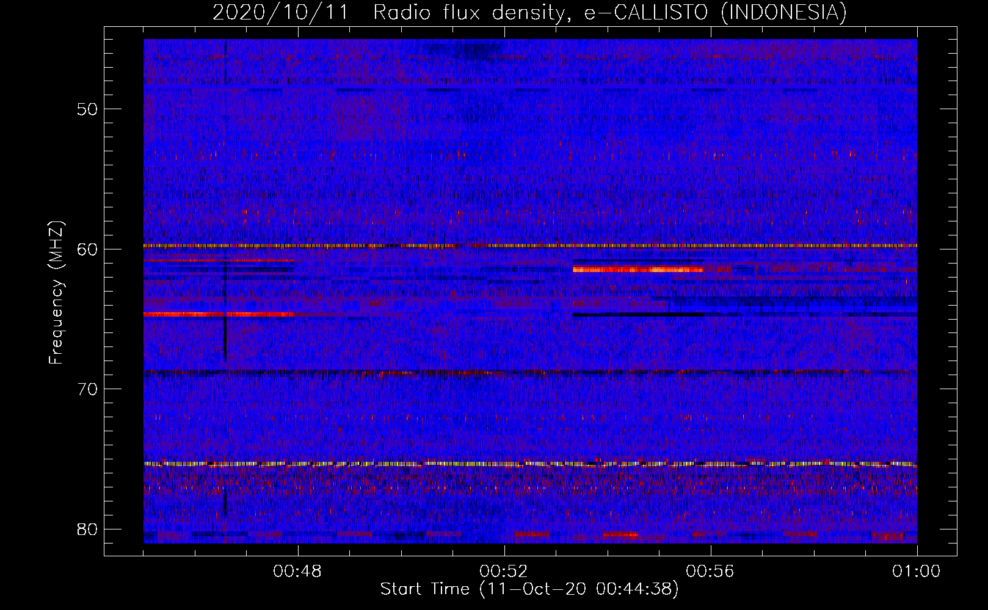This screenshot has width=988, height=610.
Task: Click the yellow-white line near 75 MHz
Action: click(x=530, y=464)
